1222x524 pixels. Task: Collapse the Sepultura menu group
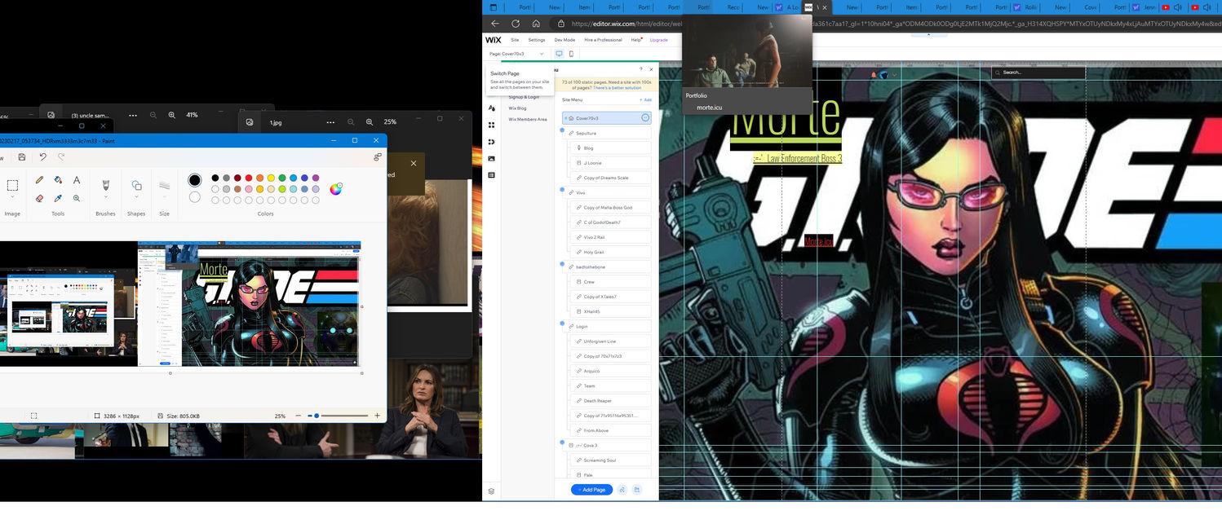pyautogui.click(x=563, y=130)
